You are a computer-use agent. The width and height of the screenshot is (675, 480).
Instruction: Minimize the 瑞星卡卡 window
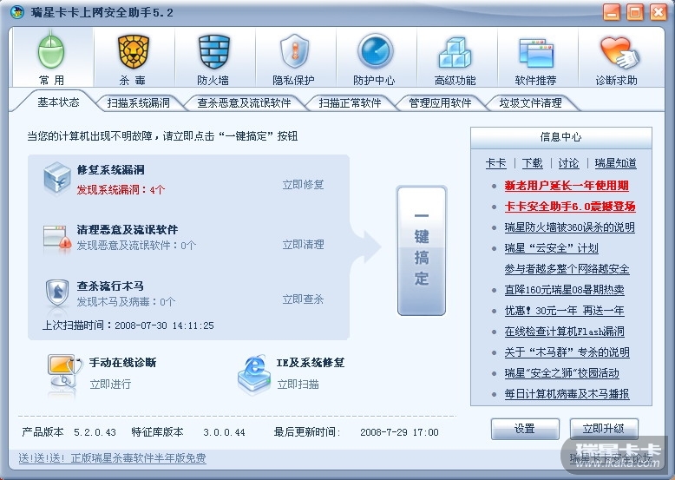coord(612,12)
